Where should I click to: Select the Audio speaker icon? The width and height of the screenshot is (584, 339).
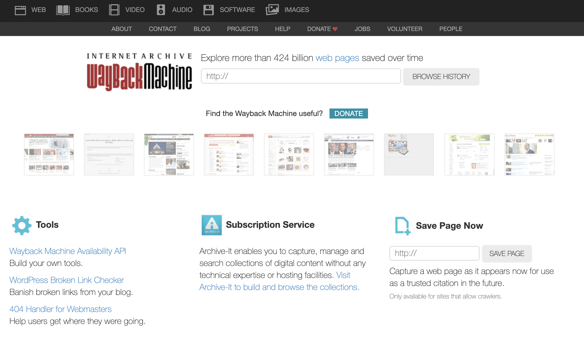pos(161,10)
